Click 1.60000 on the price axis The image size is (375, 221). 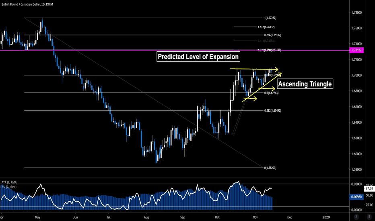[356, 153]
